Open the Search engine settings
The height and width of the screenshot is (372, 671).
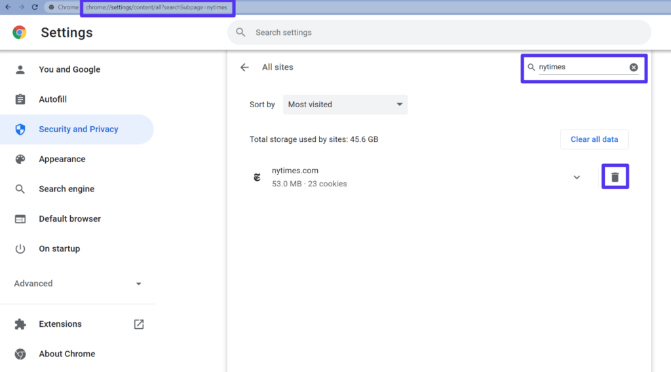[77, 189]
